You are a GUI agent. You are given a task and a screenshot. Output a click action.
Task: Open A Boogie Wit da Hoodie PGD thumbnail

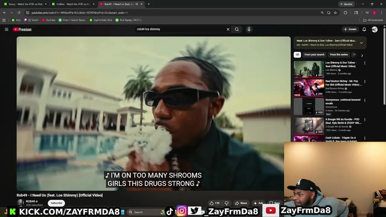point(309,126)
